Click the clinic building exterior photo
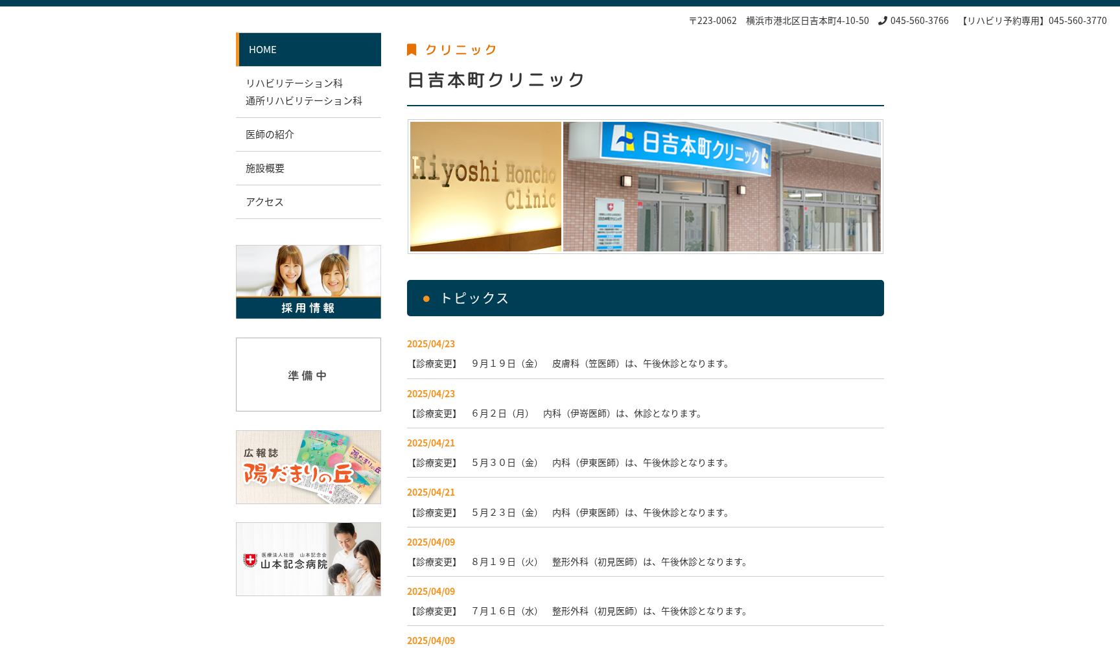1120x648 pixels. coord(721,187)
